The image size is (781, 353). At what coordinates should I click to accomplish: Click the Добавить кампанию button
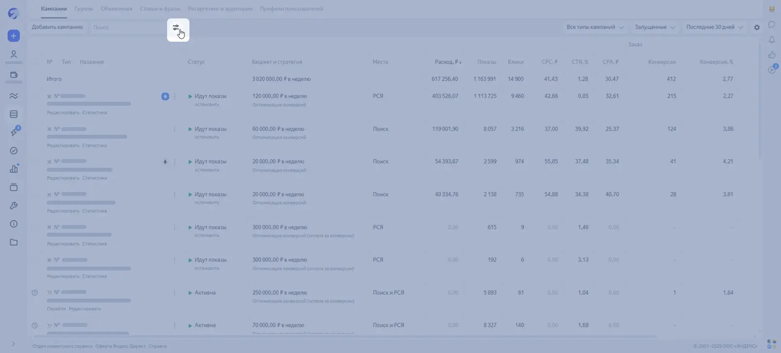(x=57, y=27)
